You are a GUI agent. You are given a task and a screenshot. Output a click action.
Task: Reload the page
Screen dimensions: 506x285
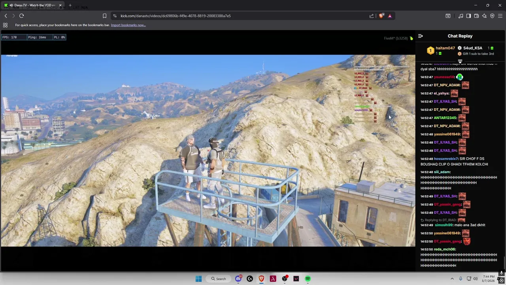(22, 16)
